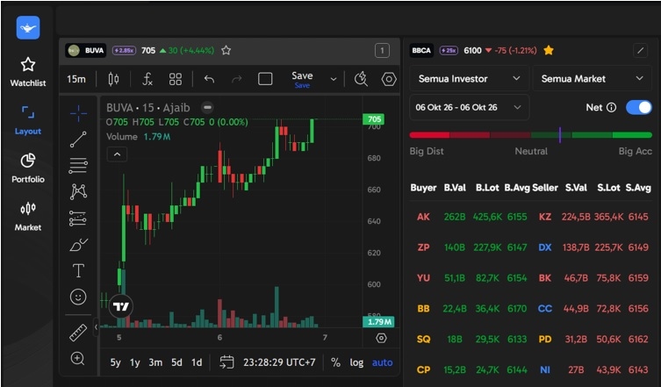Viewport: 661px width, 387px height.
Task: Undo the last chart action
Action: click(x=209, y=79)
